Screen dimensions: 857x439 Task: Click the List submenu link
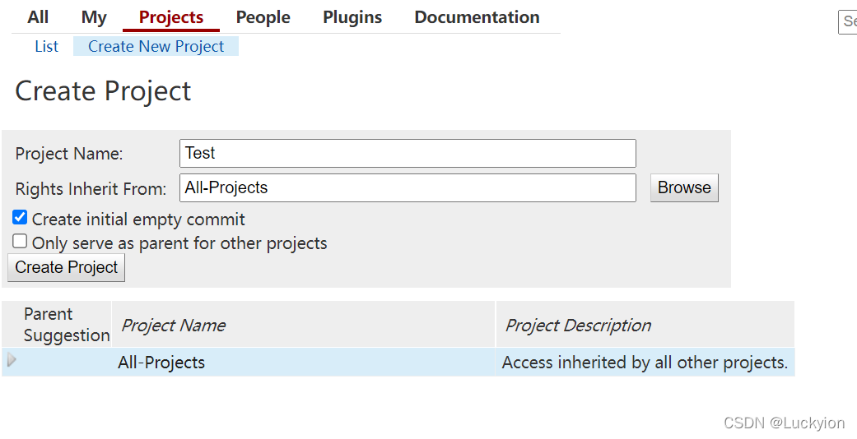46,46
